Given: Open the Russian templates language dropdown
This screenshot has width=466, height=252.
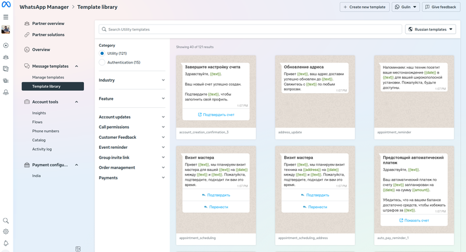Looking at the screenshot, I should [x=430, y=29].
